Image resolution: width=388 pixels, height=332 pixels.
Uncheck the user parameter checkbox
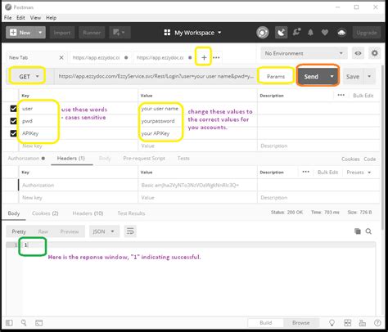pyautogui.click(x=13, y=109)
